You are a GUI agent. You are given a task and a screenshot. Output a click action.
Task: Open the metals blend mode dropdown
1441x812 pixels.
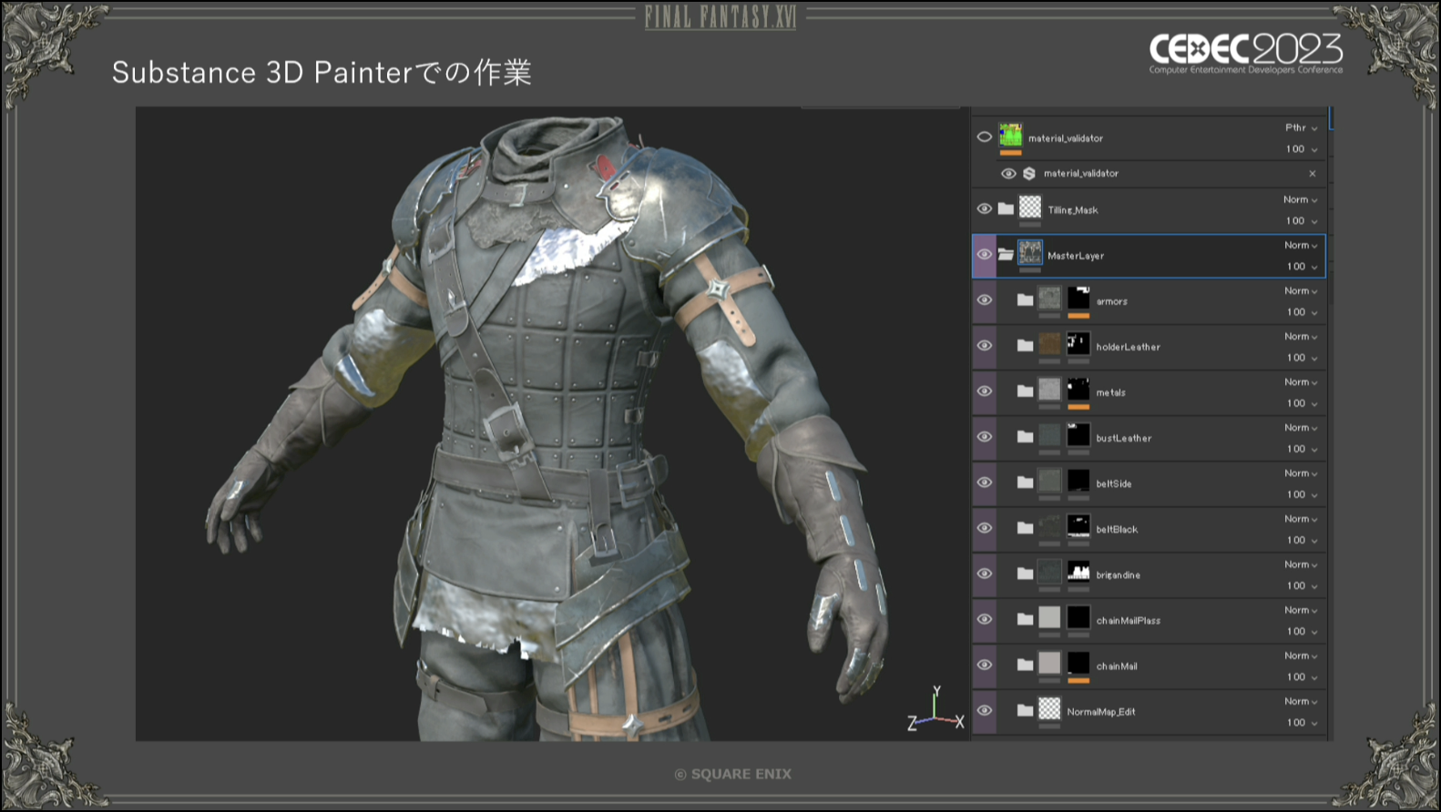pyautogui.click(x=1301, y=381)
